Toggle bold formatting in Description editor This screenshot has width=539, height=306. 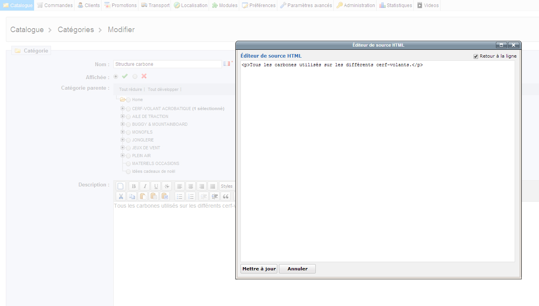pos(133,186)
